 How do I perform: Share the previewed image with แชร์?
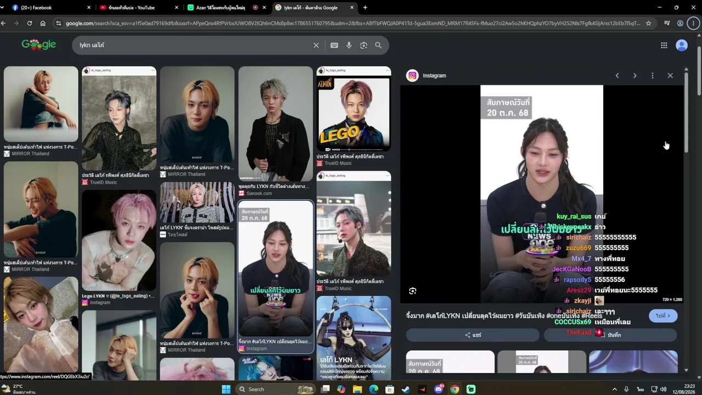coord(473,335)
